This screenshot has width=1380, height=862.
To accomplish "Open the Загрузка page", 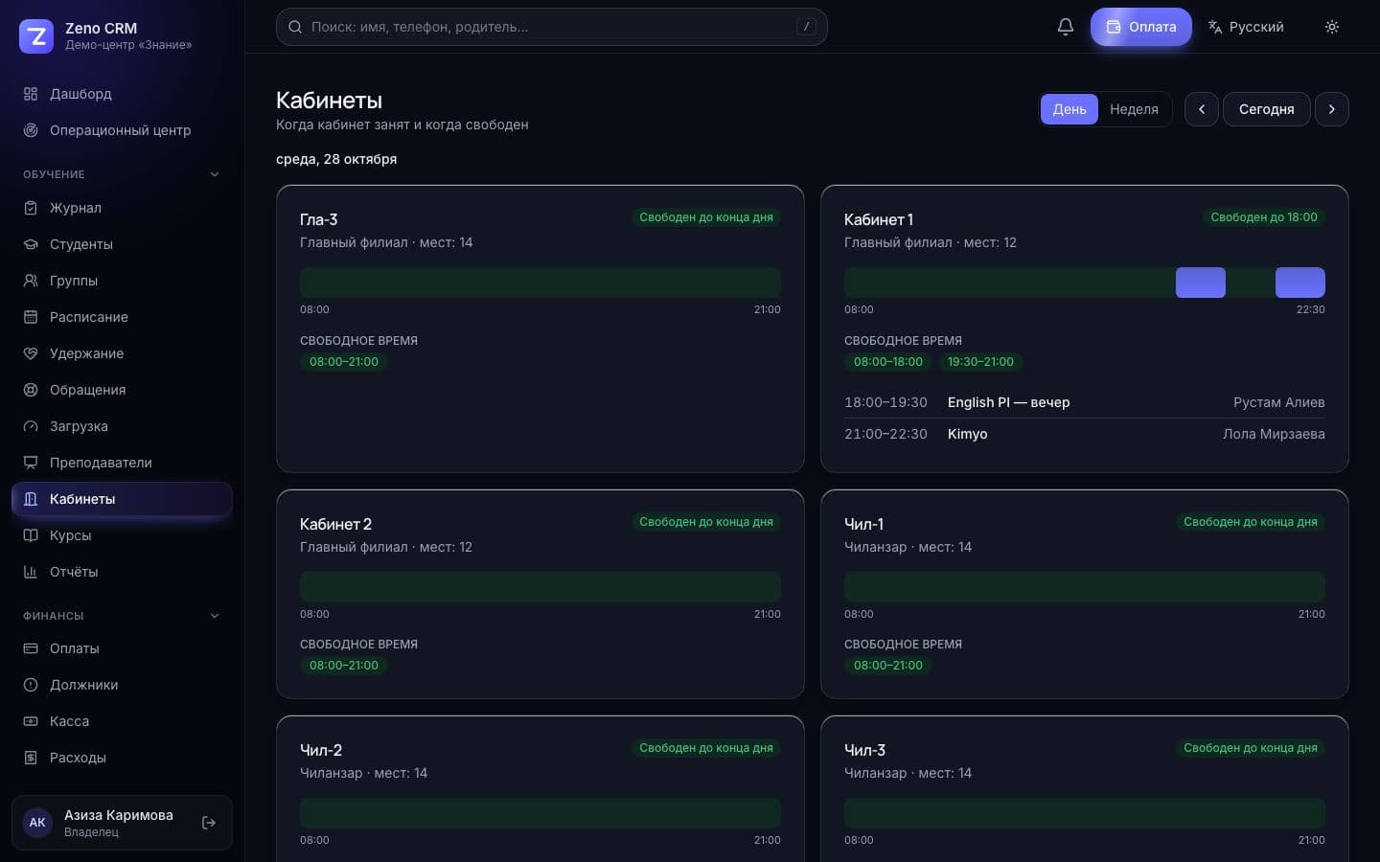I will click(122, 426).
